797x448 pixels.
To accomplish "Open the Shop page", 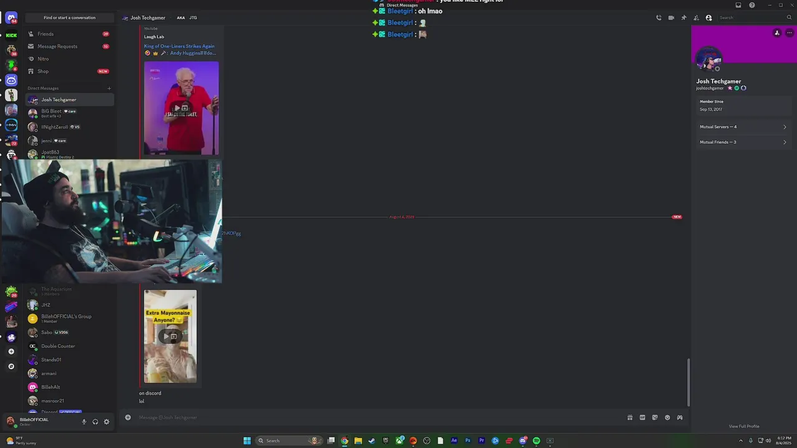I will 70,72.
